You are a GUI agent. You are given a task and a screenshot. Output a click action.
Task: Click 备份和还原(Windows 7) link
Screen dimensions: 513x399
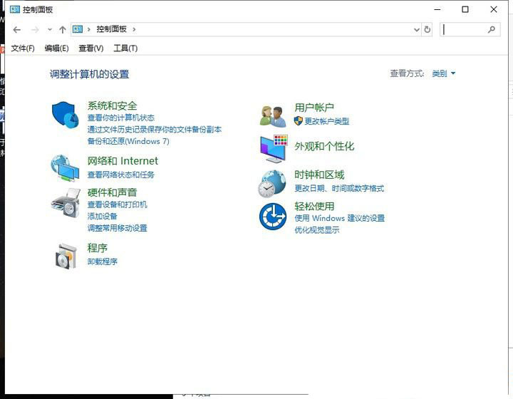coord(128,141)
